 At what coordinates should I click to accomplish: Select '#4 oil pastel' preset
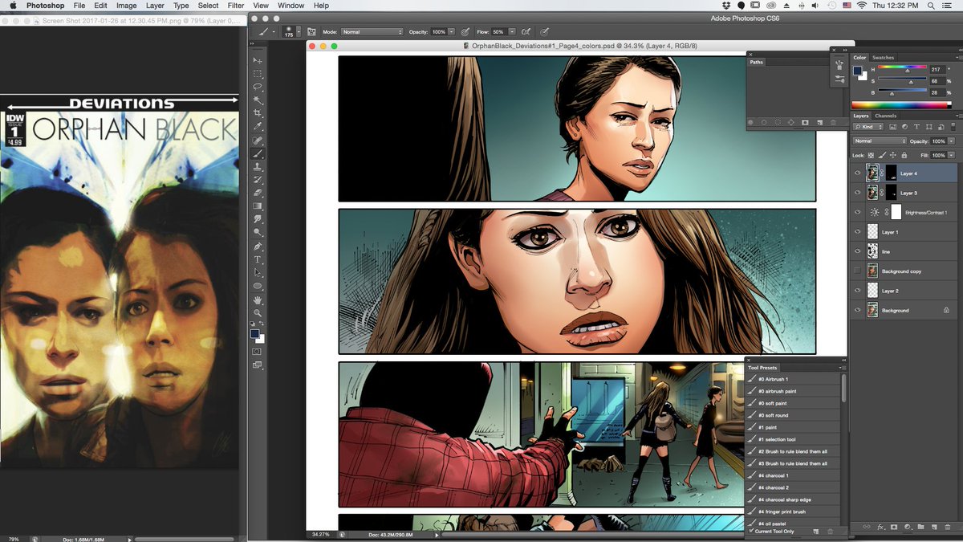(793, 524)
